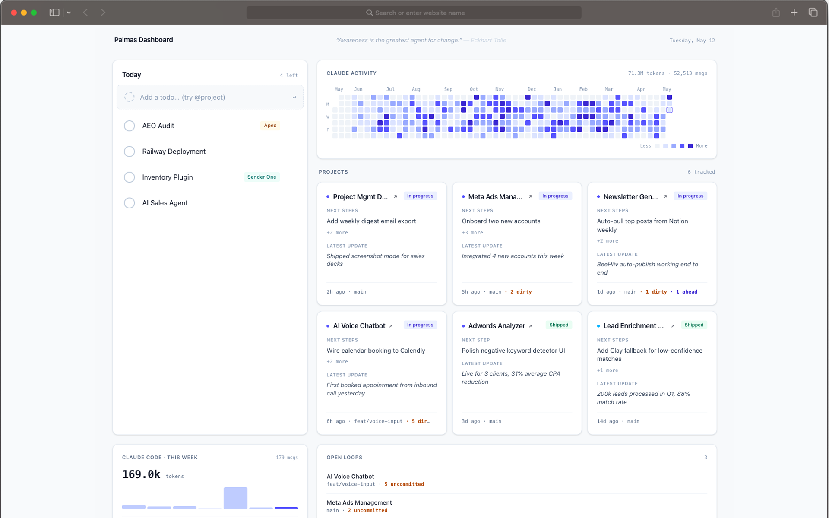Screen dimensions: 829x518
Task: Go forward with the browser forward arrow
Action: coord(103,13)
